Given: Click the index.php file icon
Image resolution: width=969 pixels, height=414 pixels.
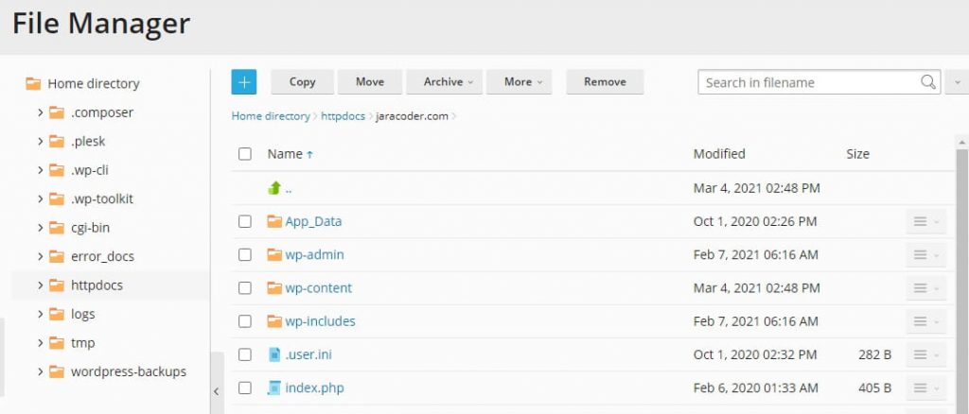Looking at the screenshot, I should (274, 388).
